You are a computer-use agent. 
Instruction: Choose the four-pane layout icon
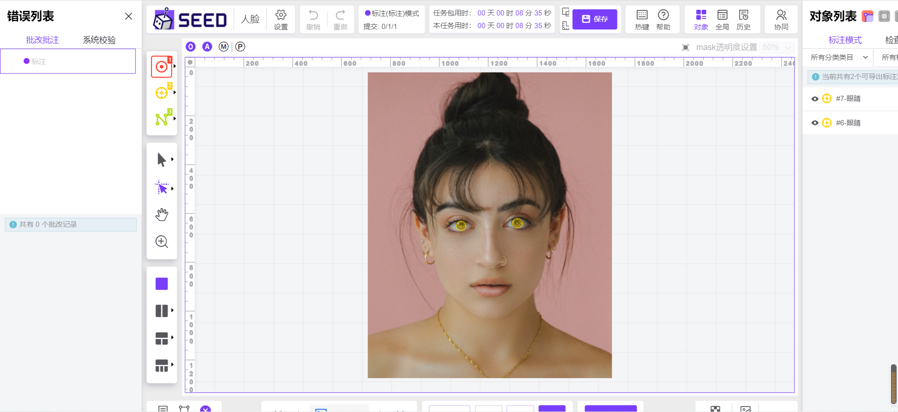pyautogui.click(x=161, y=366)
